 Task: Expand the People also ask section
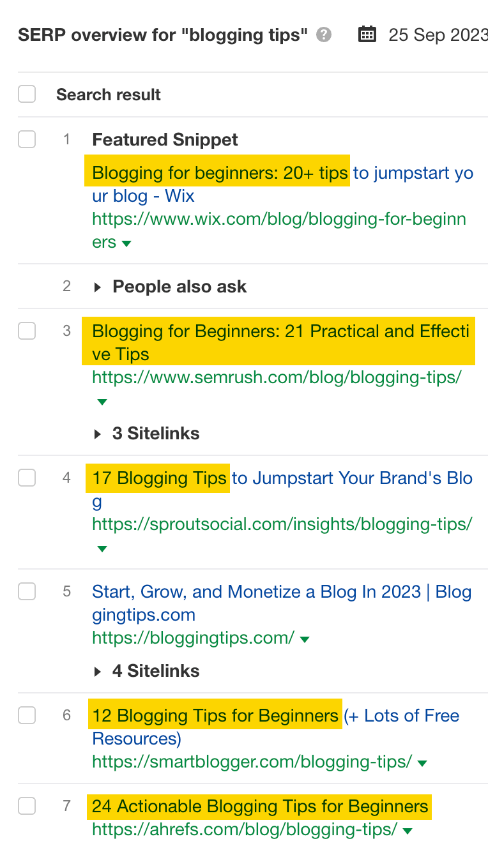(x=97, y=286)
